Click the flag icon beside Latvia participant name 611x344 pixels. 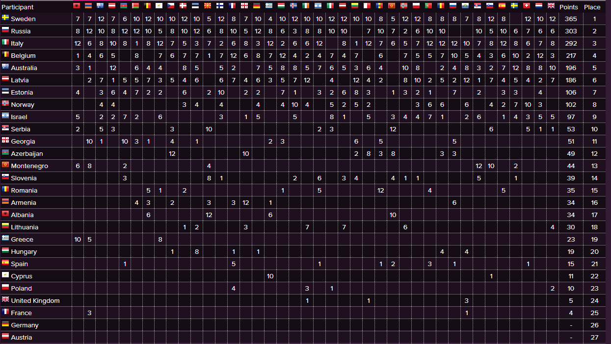[5, 79]
